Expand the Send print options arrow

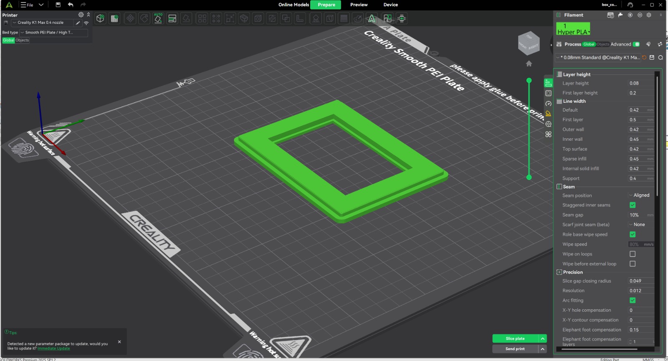click(542, 349)
